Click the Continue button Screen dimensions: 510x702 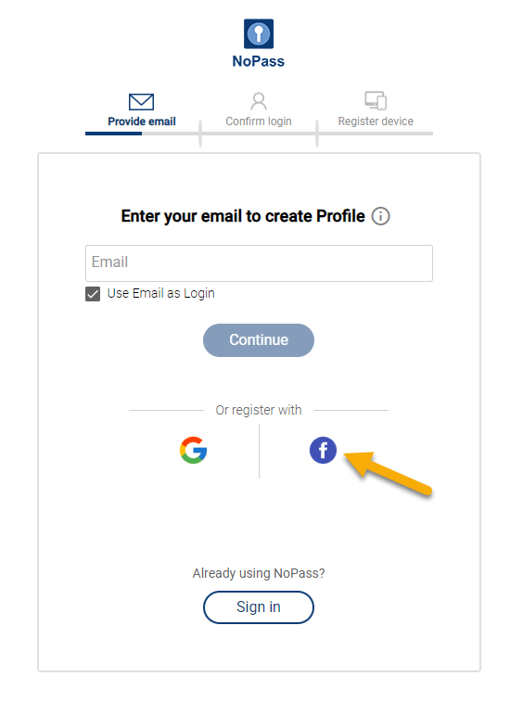tap(259, 340)
